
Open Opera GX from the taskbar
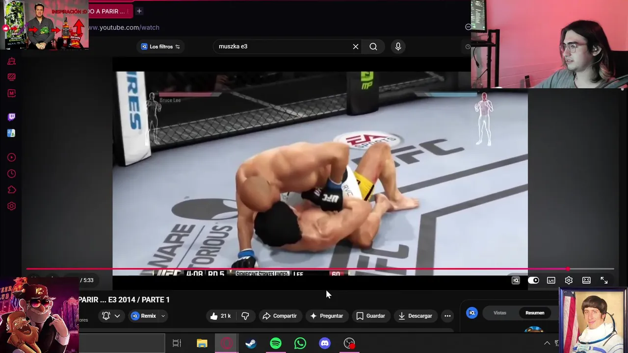click(x=226, y=343)
